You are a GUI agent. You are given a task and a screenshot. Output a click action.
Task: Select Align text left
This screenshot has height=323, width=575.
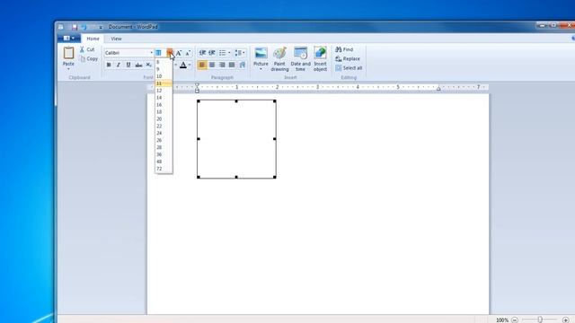[x=202, y=65]
